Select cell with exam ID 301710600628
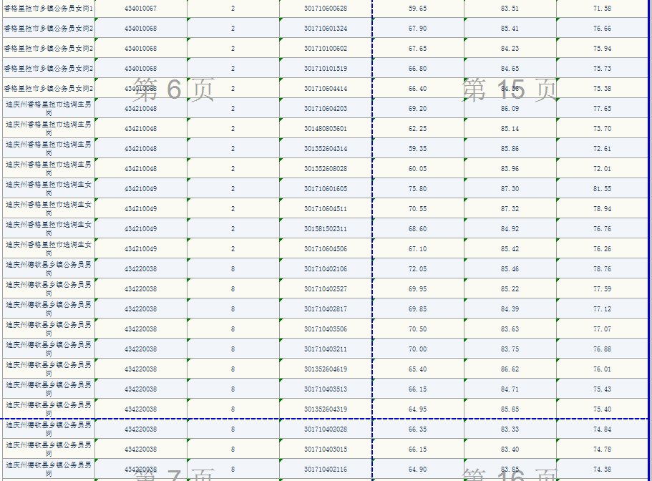This screenshot has width=652, height=481. tap(326, 9)
